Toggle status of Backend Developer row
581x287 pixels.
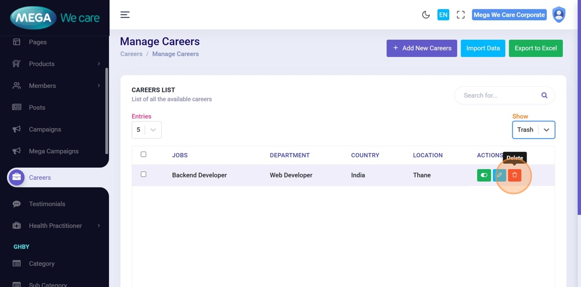[x=484, y=175]
